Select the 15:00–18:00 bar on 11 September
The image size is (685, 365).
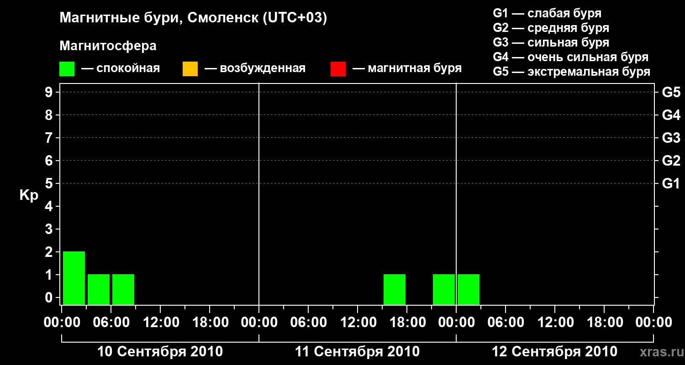[x=395, y=289]
